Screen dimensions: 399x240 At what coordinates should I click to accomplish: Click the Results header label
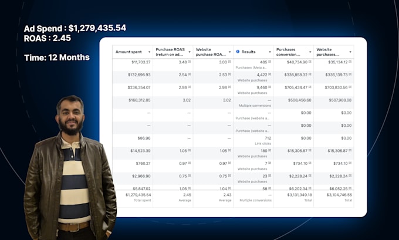248,52
